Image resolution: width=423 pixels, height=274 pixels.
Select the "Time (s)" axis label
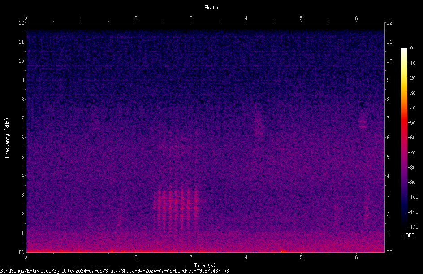pyautogui.click(x=205, y=265)
